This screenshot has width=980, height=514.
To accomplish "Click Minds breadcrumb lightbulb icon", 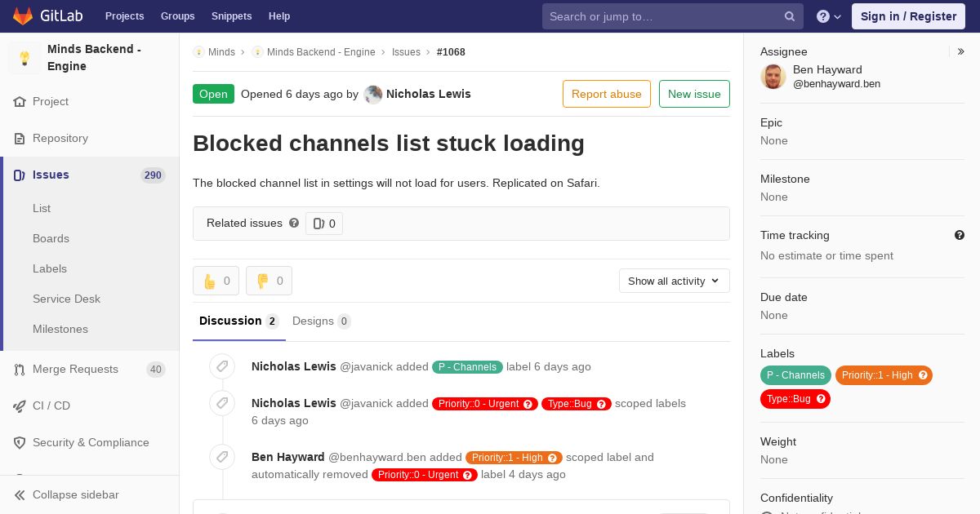I will [198, 52].
